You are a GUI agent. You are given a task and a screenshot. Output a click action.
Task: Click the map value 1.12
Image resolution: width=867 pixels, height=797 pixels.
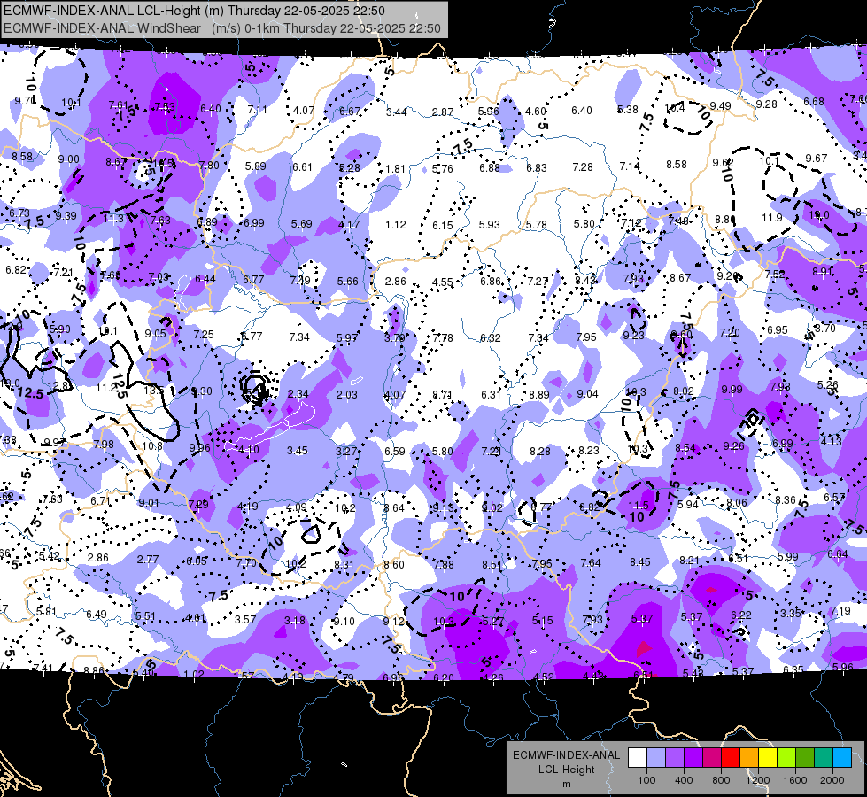click(395, 225)
